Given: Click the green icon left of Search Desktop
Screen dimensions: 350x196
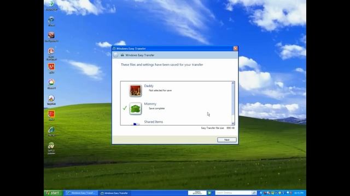Looking at the screenshot, I should (x=209, y=193).
